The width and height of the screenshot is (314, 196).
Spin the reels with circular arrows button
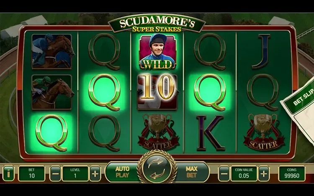(x=157, y=168)
